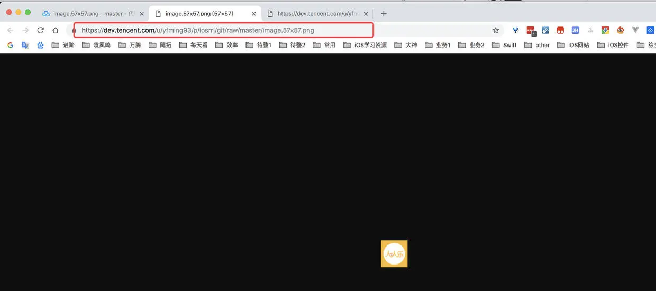This screenshot has height=291, width=656.
Task: Click the orange 人人乐 image
Action: (x=394, y=254)
